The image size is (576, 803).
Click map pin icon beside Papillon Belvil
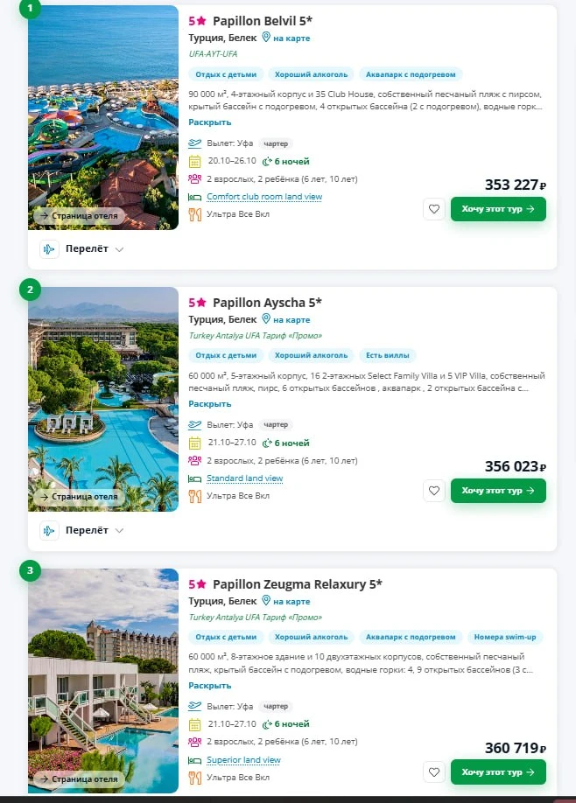266,38
